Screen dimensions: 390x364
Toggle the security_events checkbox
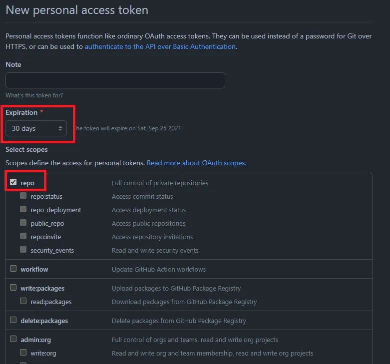click(x=23, y=250)
